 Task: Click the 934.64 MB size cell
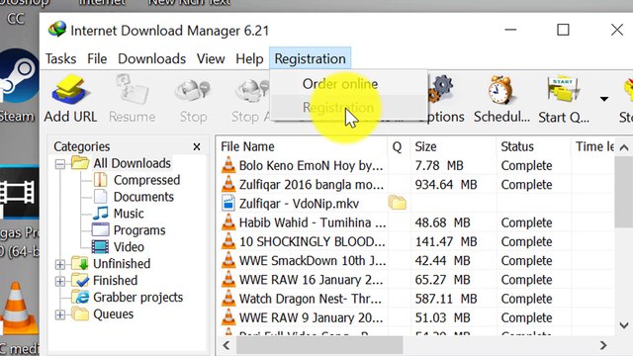click(446, 185)
